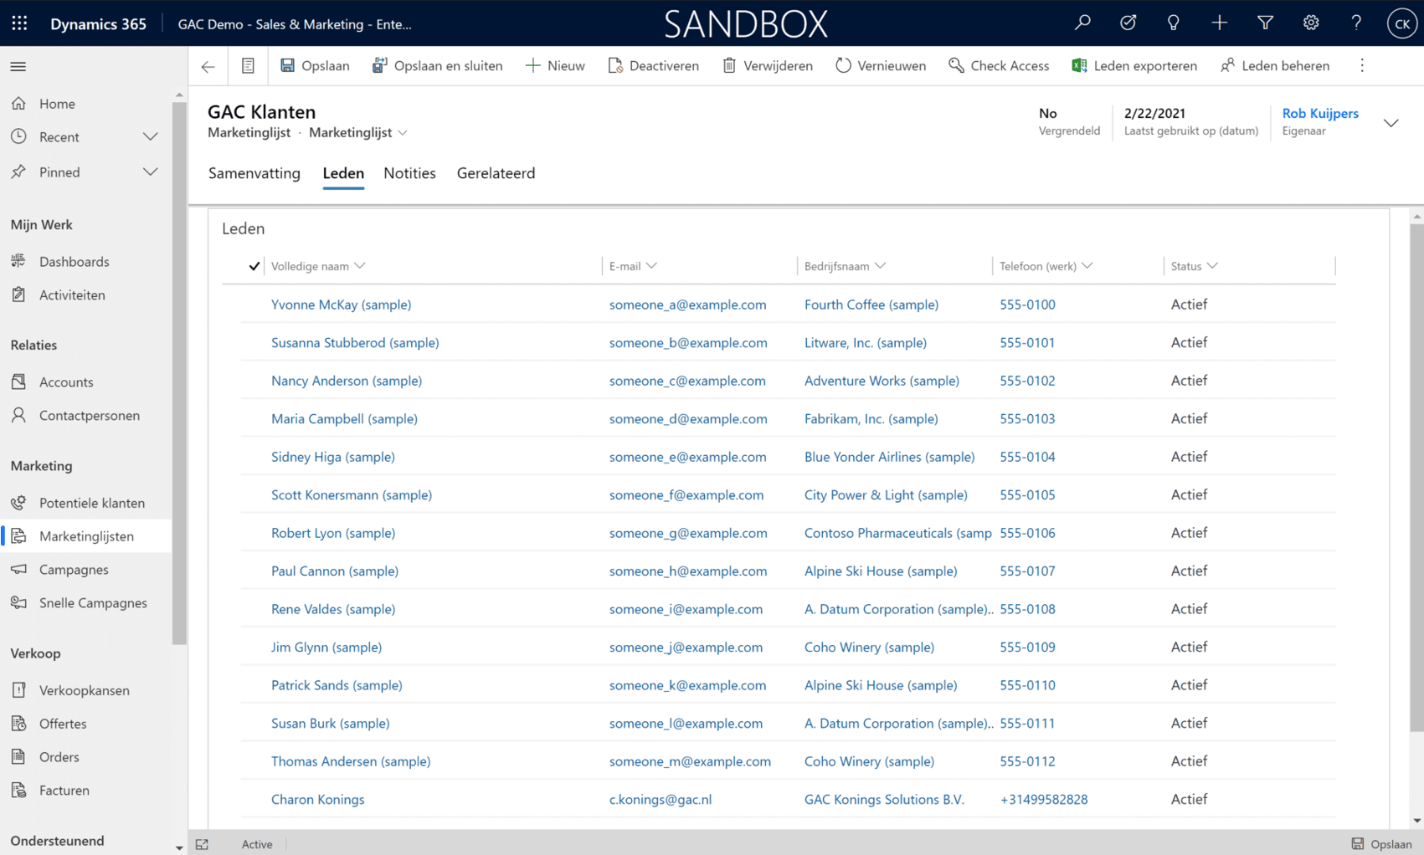Click the quick create plus icon
Screen dimensions: 1424x855
click(1219, 23)
